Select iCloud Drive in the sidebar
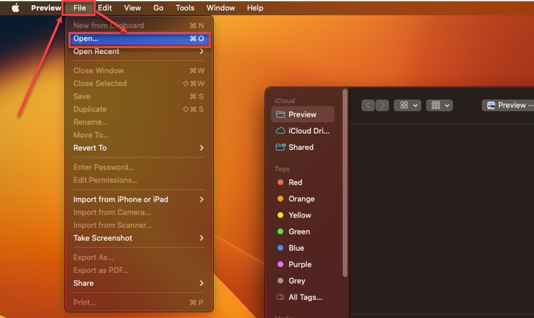This screenshot has height=318, width=534. [x=303, y=131]
